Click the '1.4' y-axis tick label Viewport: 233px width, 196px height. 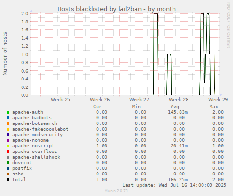coord(25,38)
